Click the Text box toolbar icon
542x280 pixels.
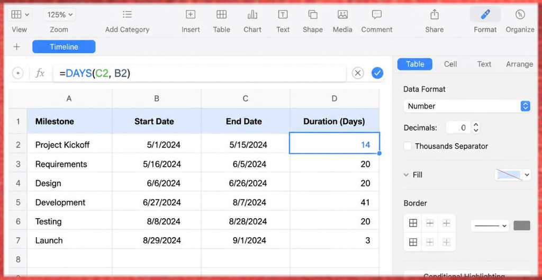pyautogui.click(x=283, y=14)
